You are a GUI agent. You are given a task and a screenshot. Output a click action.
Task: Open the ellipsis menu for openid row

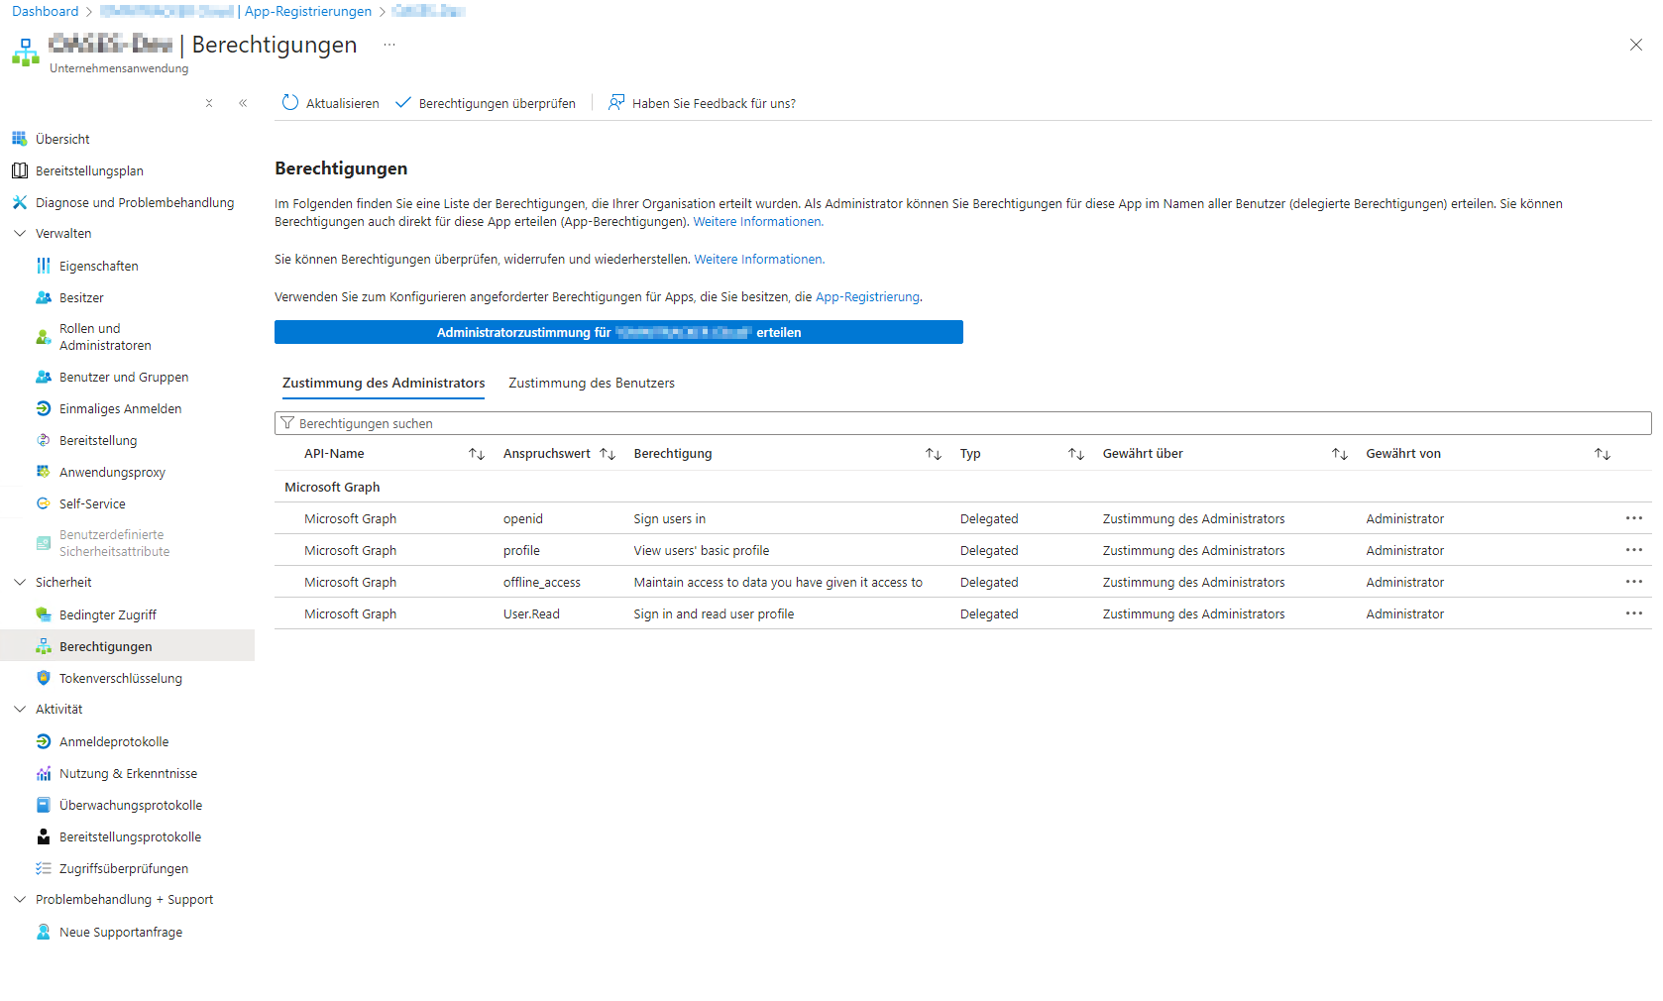1634,518
